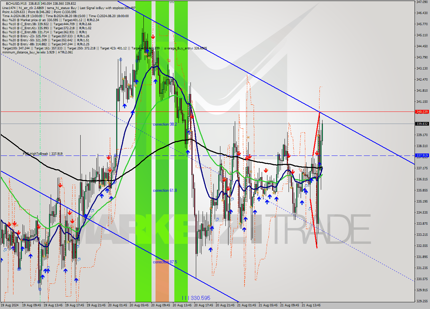
Task: Click the '20 Aug 09:45' time label
Action: click(x=161, y=305)
